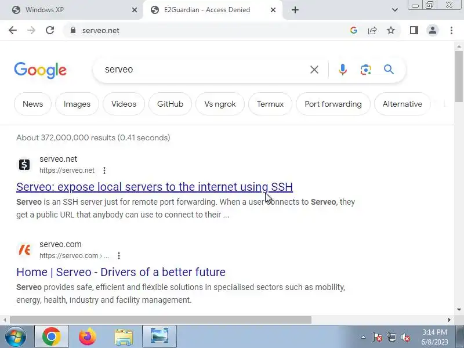
Task: Click the search box containing serveo
Action: pos(204,70)
